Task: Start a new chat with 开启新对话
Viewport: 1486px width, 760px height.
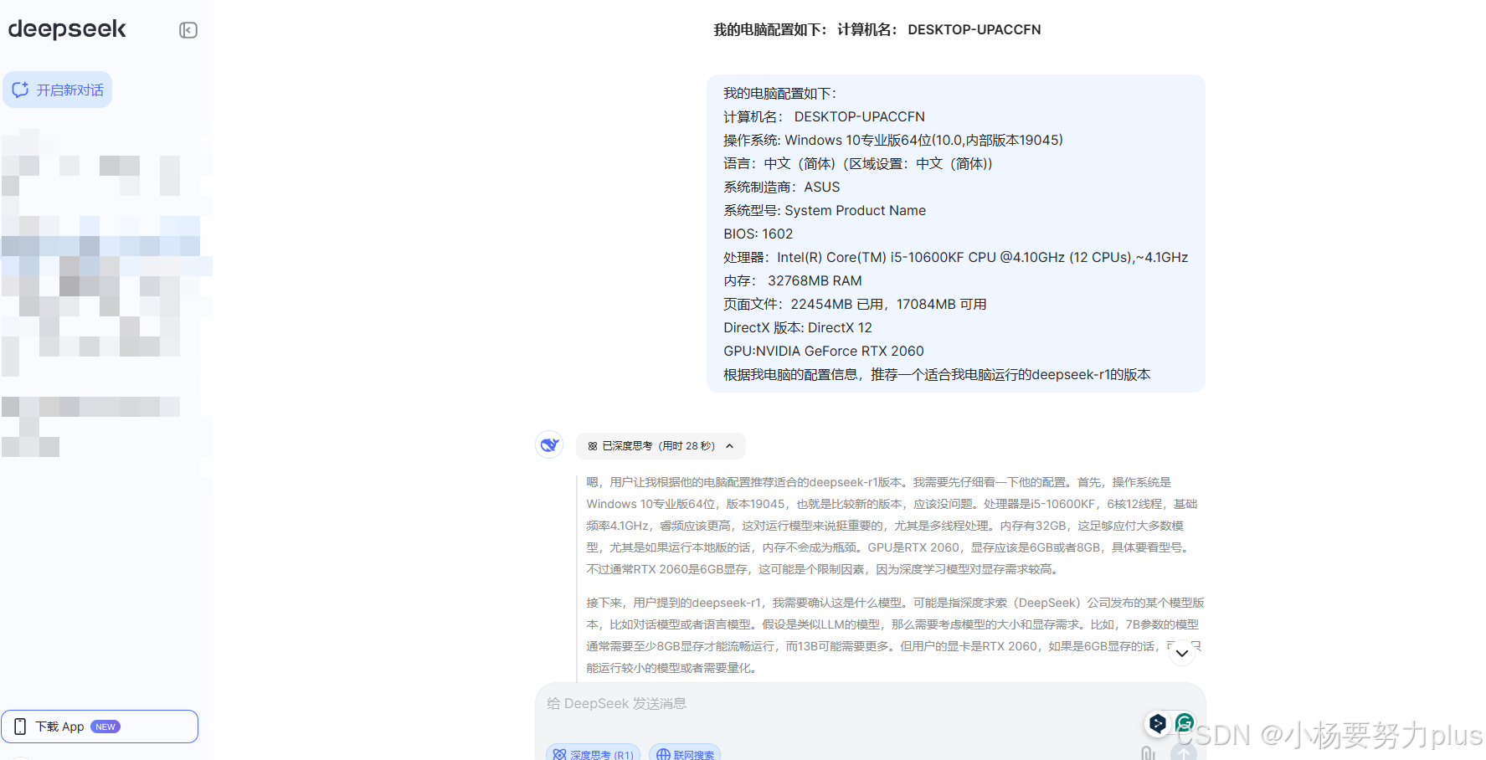Action: (58, 90)
